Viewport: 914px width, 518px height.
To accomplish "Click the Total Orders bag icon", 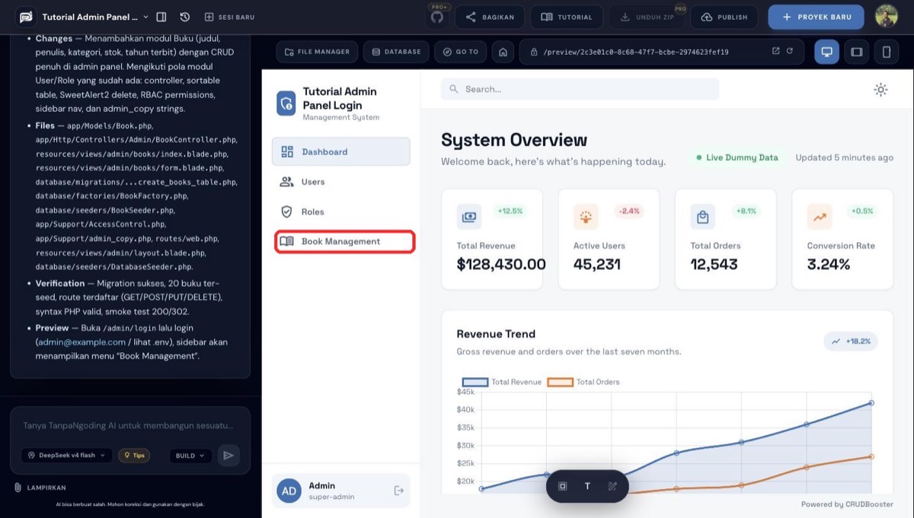I will [702, 217].
